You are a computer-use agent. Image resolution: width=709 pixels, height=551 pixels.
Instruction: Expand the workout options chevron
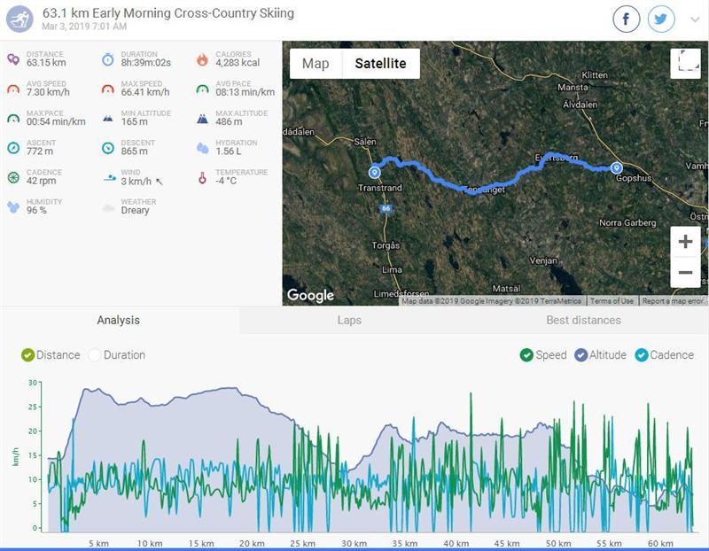pos(695,19)
